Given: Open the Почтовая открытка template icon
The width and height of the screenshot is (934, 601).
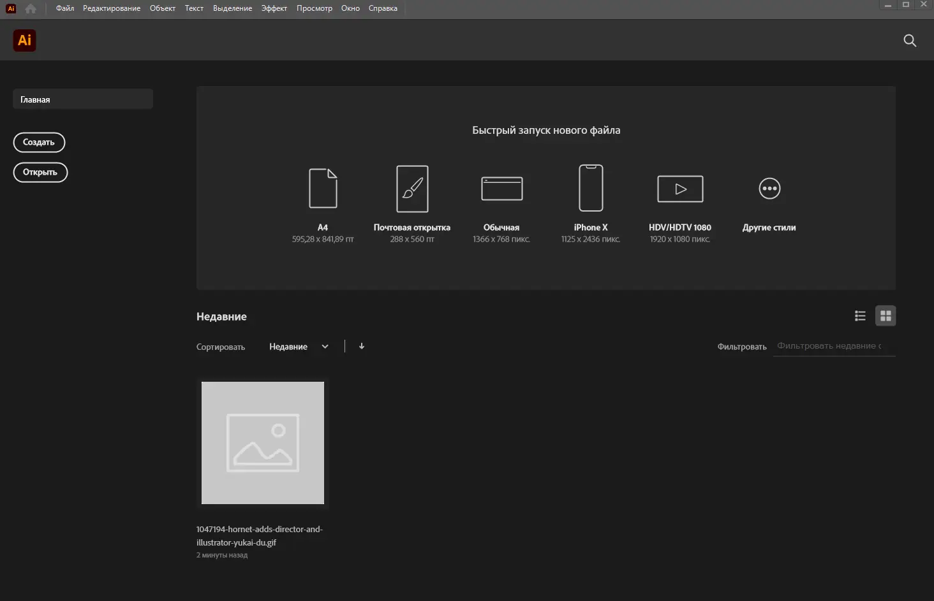Looking at the screenshot, I should click(x=412, y=188).
